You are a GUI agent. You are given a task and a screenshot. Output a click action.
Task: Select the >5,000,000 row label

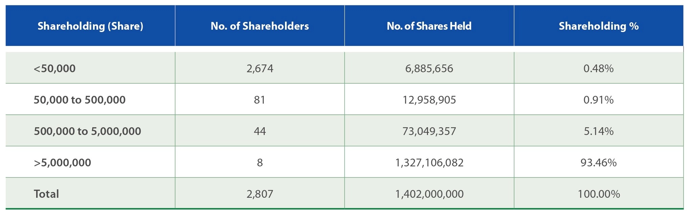coord(62,163)
